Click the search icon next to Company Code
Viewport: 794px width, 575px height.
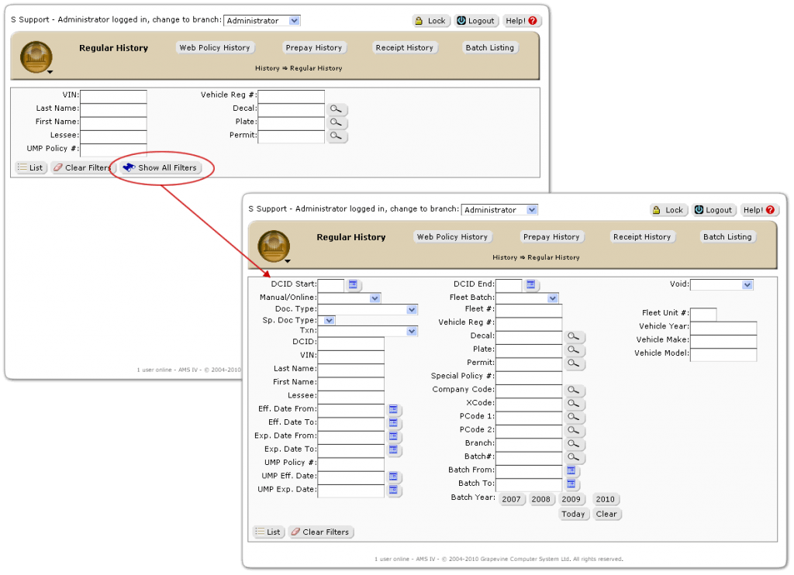pyautogui.click(x=575, y=390)
